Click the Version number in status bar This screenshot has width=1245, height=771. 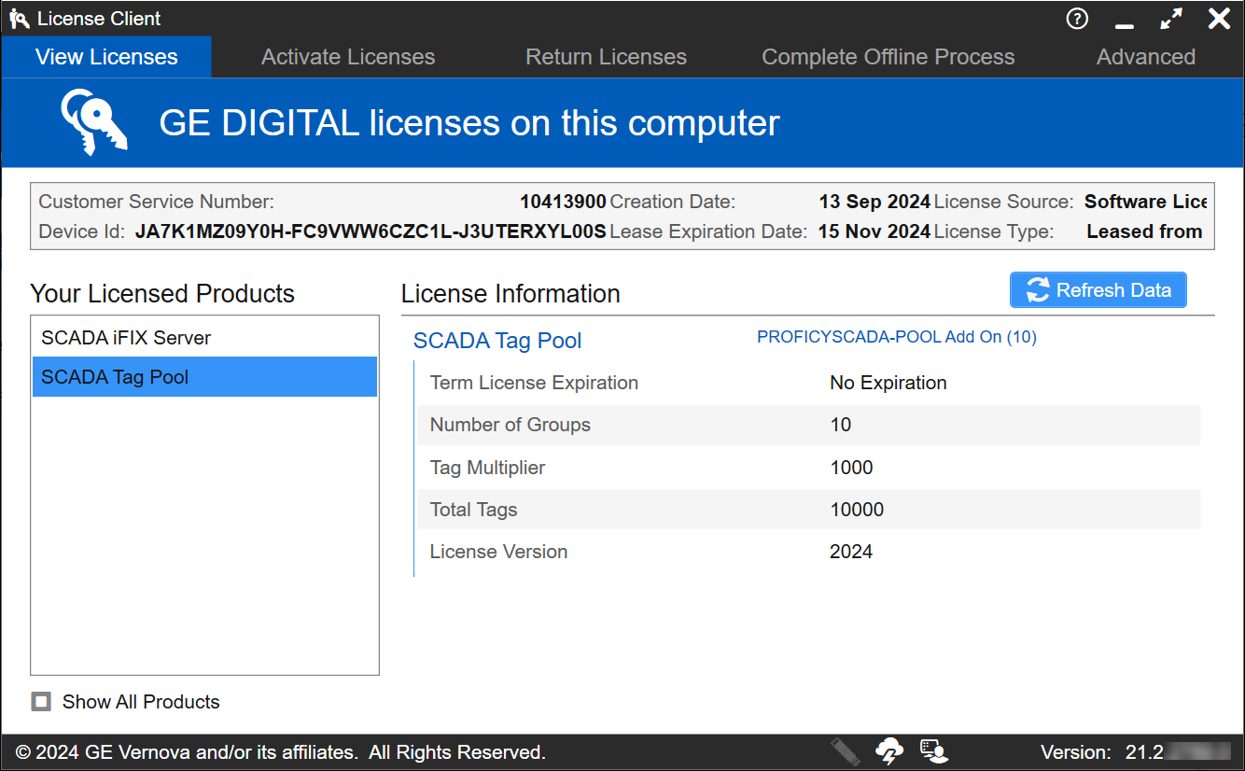click(x=1180, y=752)
